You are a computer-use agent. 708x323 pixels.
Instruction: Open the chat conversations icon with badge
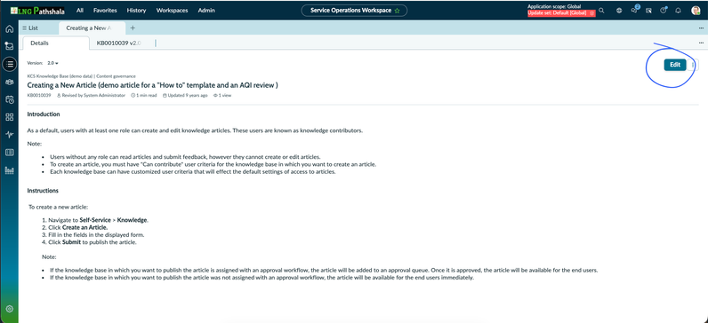click(634, 10)
